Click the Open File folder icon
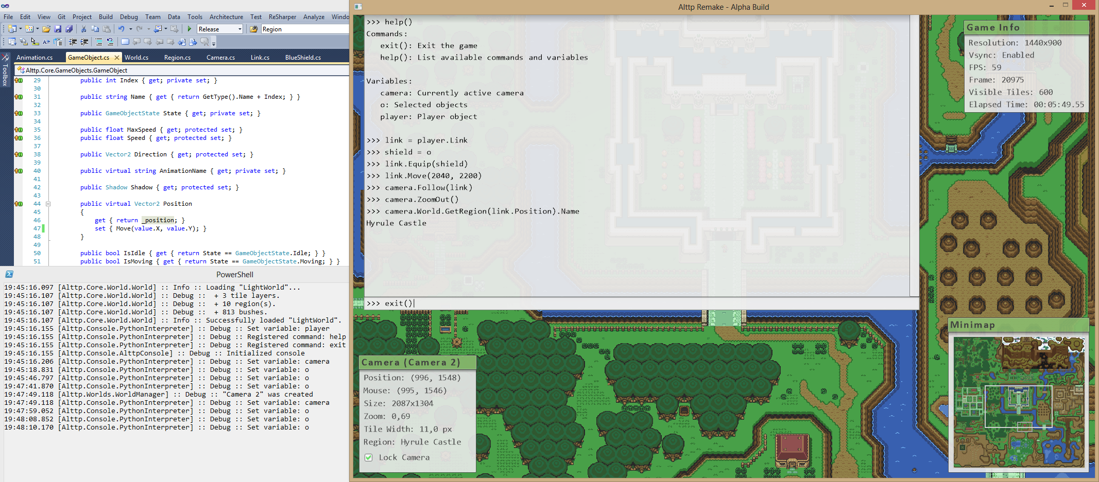 click(46, 29)
